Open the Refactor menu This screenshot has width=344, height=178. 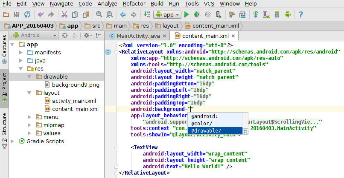134,4
